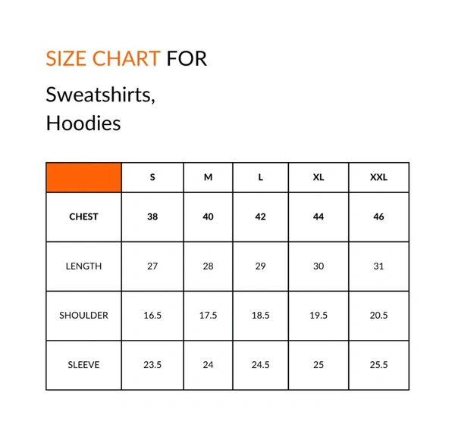The image size is (455, 433).
Task: Select the "Sweatshirts," subtitle text
Action: (100, 95)
